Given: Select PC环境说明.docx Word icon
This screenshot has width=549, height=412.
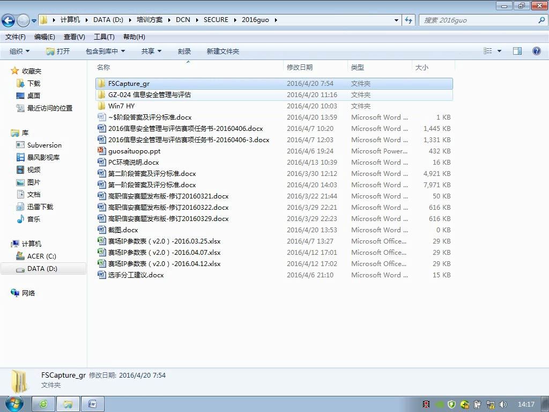Looking at the screenshot, I should point(101,162).
